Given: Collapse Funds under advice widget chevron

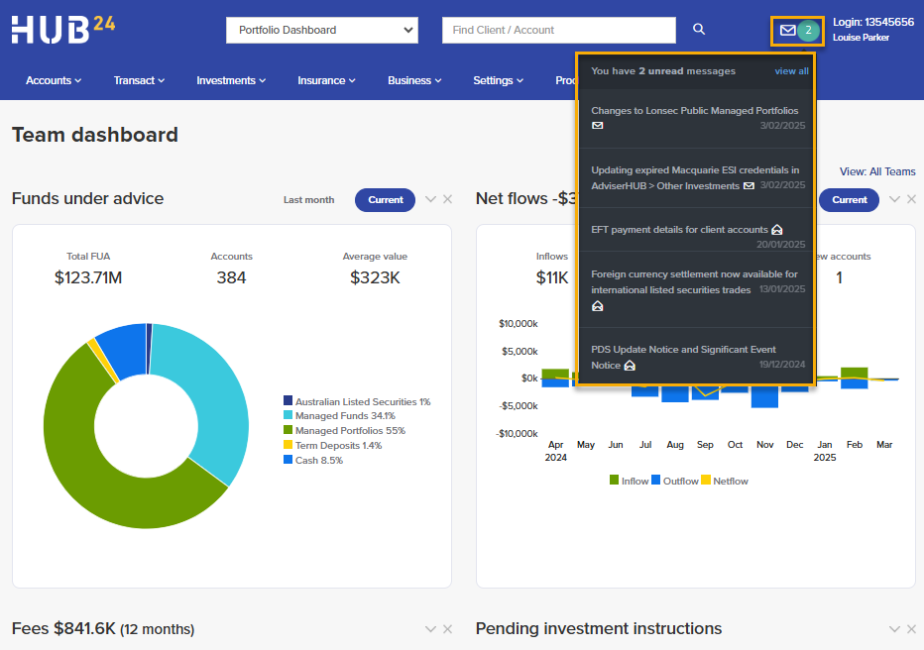Looking at the screenshot, I should coord(430,199).
